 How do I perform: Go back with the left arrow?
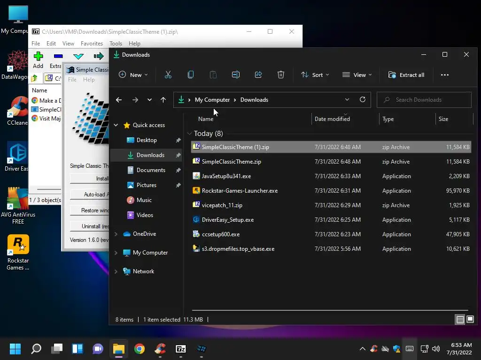(119, 100)
